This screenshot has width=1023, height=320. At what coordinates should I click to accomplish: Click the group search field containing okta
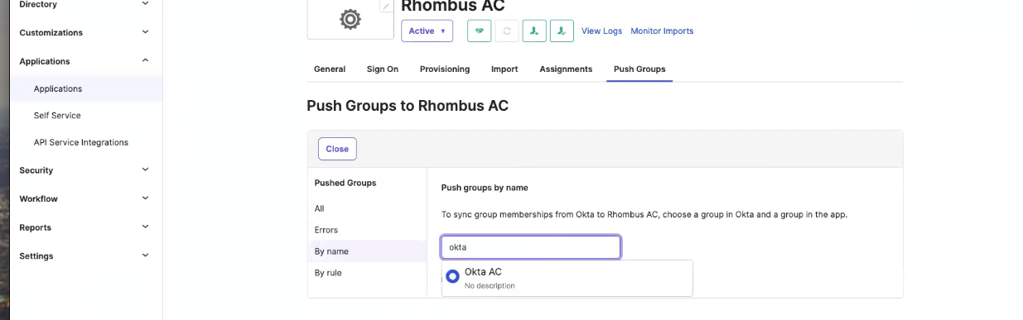(531, 247)
